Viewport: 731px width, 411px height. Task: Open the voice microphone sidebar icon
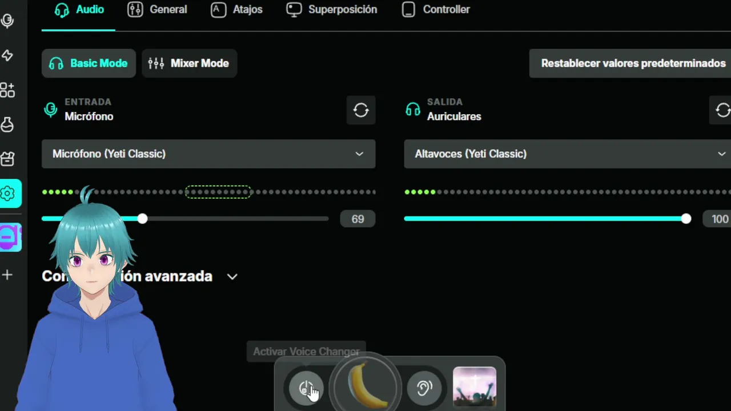[7, 21]
